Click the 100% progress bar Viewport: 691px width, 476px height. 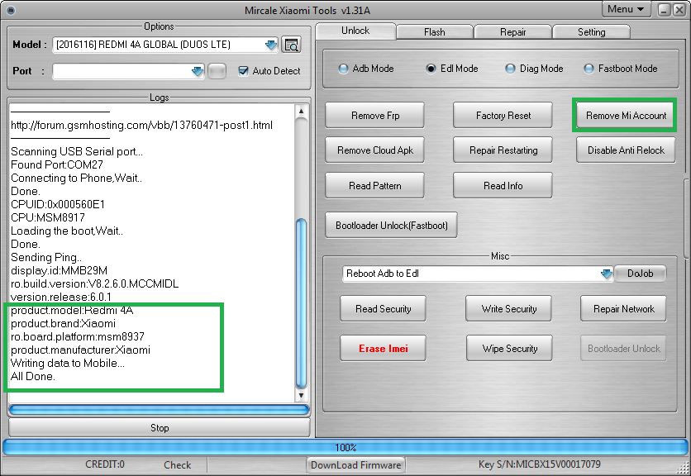(345, 448)
